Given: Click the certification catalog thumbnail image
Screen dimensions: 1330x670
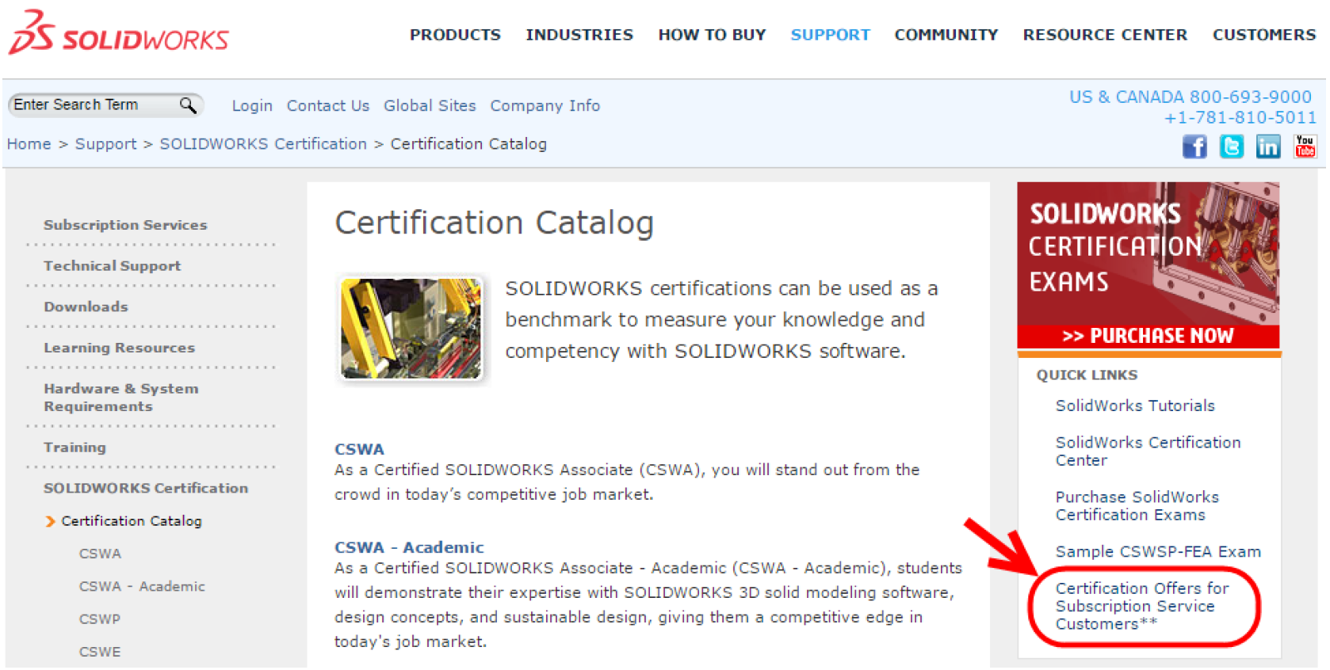Looking at the screenshot, I should pyautogui.click(x=411, y=328).
